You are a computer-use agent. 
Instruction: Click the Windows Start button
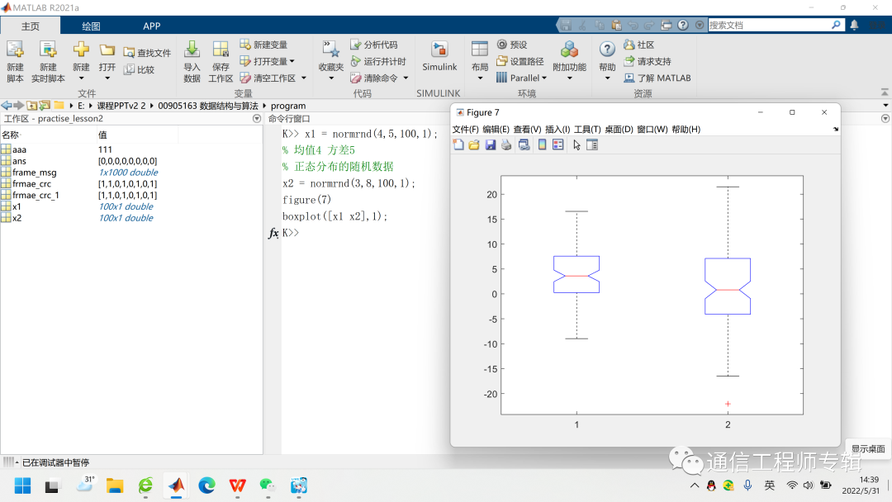pos(23,485)
